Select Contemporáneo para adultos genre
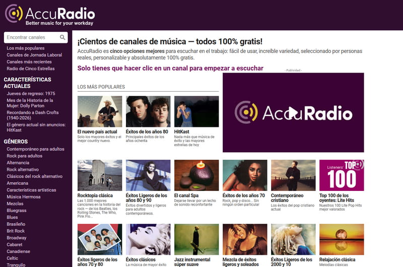Image resolution: width=403 pixels, height=267 pixels. tap(35, 149)
